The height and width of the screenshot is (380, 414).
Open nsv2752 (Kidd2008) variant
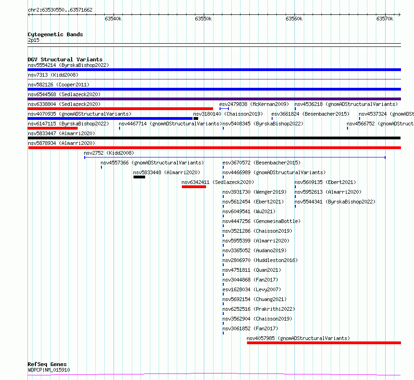coord(109,153)
